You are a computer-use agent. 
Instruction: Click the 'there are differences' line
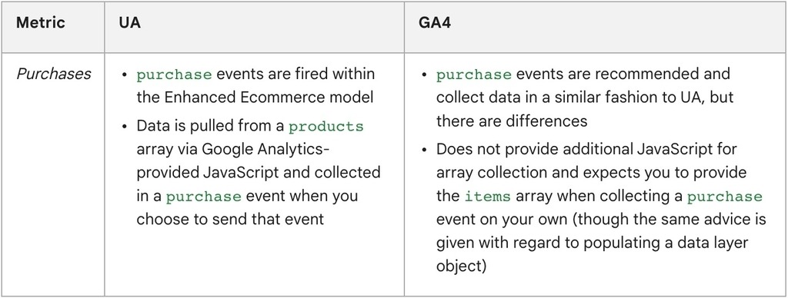tap(512, 121)
